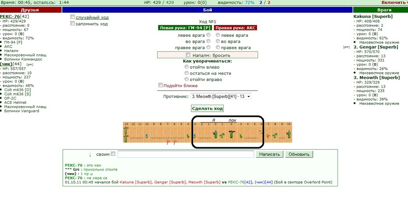The image size is (408, 201).
Task: Choose отойти вправо dodge option
Action: [x=186, y=79]
